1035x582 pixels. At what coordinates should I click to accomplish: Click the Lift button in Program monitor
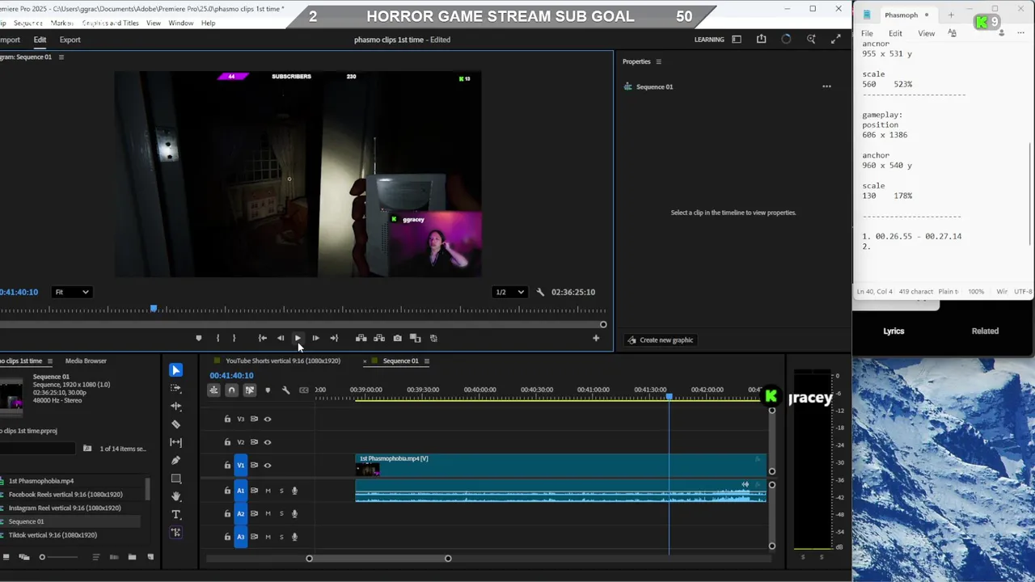(361, 338)
